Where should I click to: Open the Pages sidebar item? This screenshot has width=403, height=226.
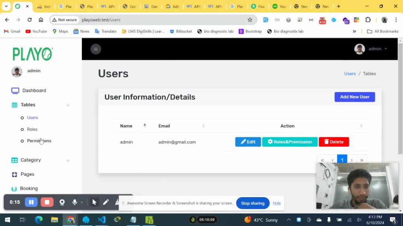(23, 174)
